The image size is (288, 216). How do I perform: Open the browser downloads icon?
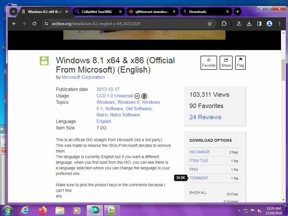tap(249, 24)
